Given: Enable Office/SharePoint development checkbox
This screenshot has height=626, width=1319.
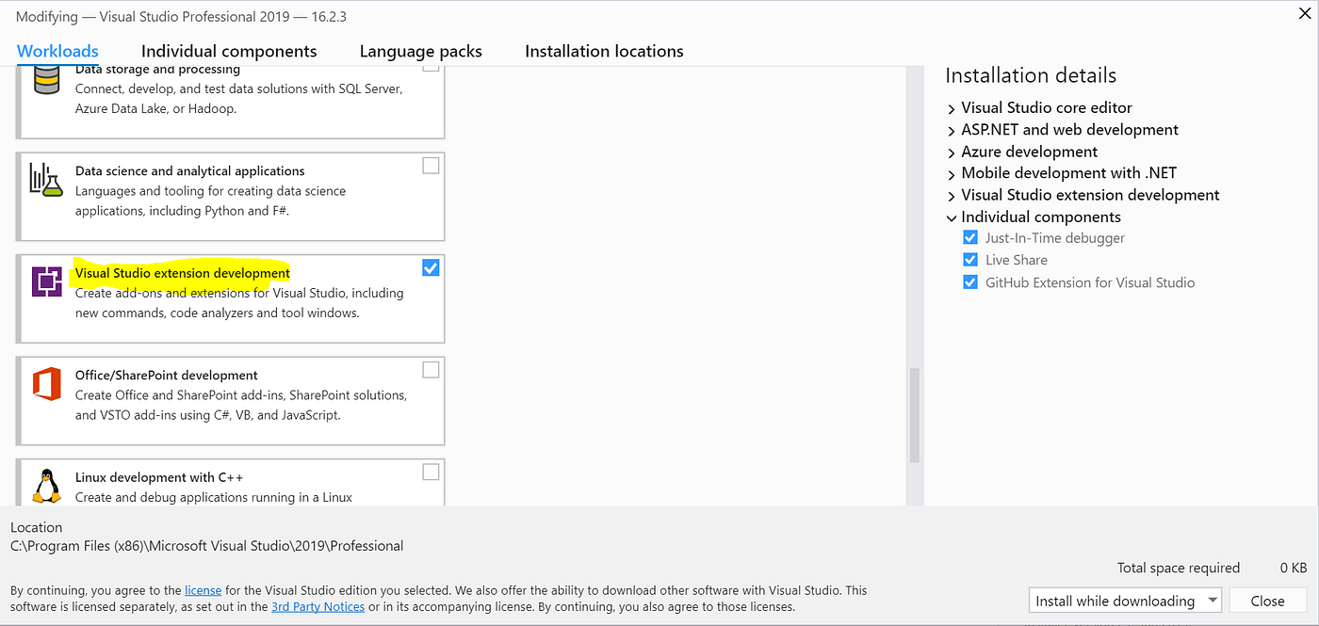Looking at the screenshot, I should 431,370.
